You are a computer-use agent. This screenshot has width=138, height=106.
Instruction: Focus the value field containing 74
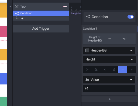coord(109,88)
